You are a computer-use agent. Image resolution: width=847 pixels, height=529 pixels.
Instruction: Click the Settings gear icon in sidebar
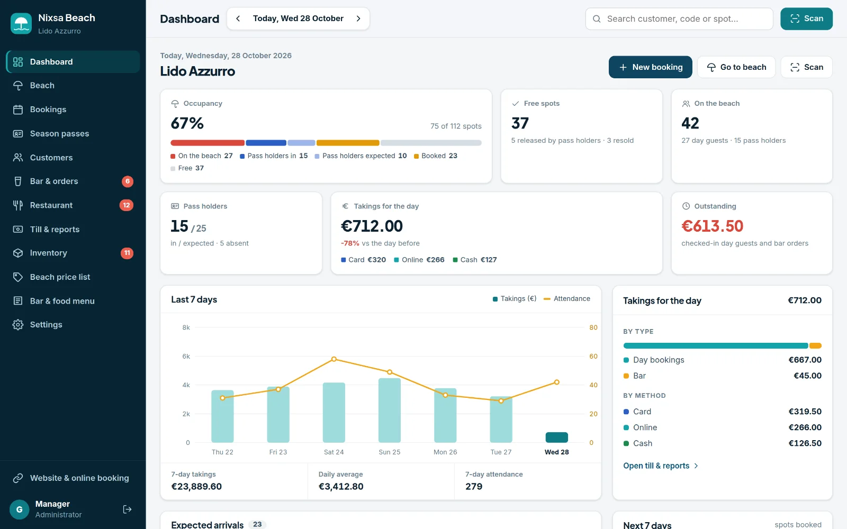[18, 325]
